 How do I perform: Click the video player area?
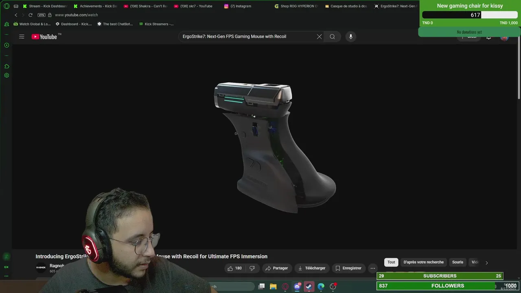coord(265,146)
